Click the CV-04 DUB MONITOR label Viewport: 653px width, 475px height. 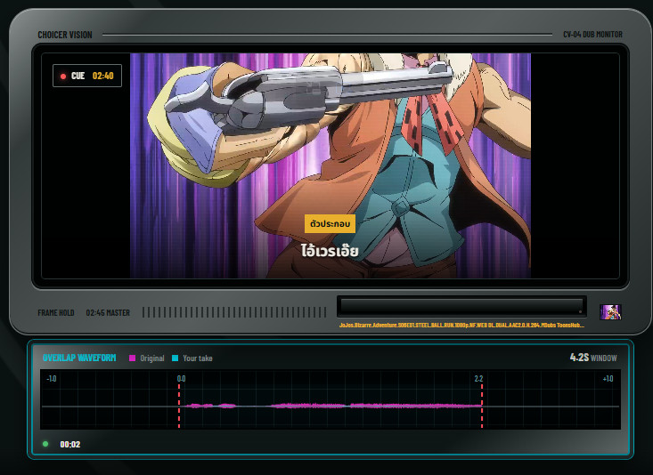pos(593,35)
